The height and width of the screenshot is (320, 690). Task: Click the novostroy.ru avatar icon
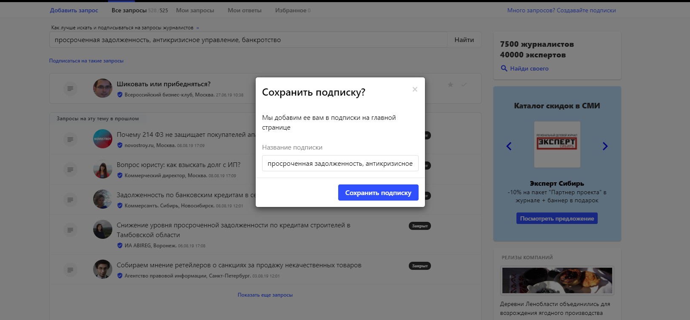coord(103,139)
